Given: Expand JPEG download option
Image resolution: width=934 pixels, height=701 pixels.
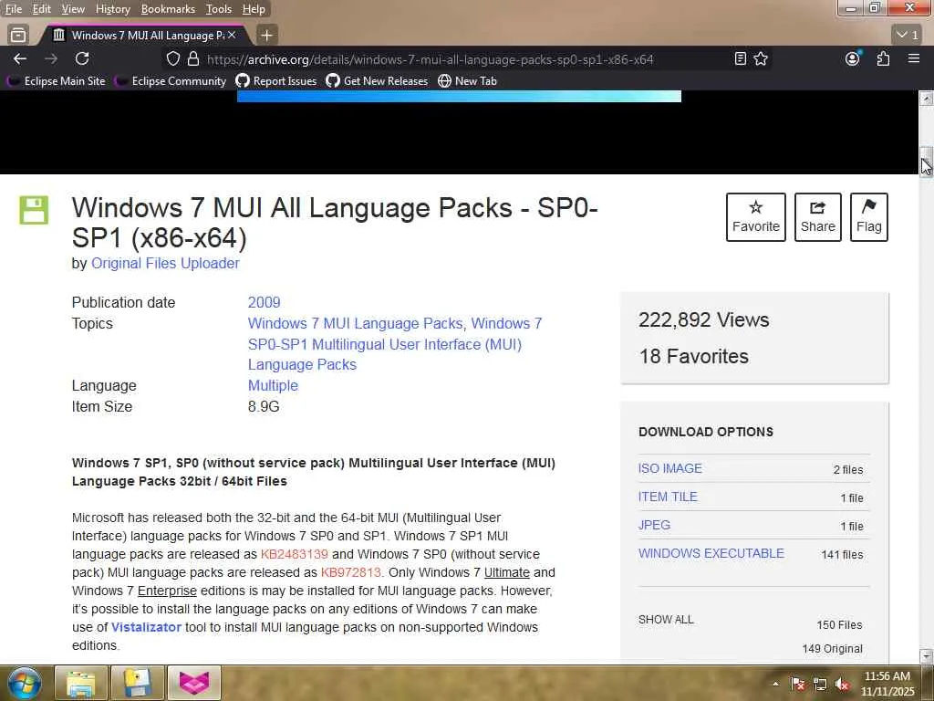Looking at the screenshot, I should tap(654, 525).
